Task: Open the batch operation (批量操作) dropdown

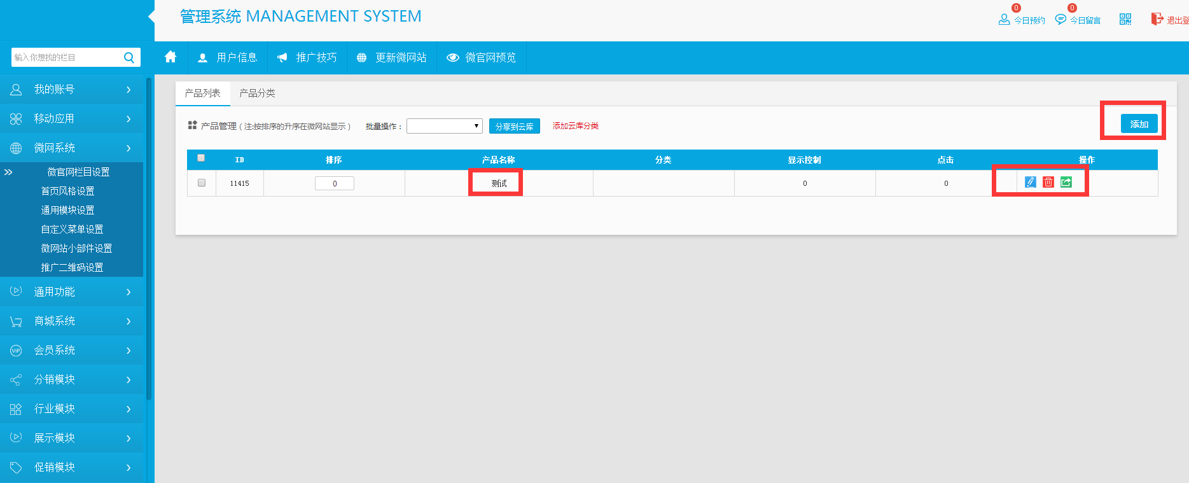Action: (x=444, y=126)
